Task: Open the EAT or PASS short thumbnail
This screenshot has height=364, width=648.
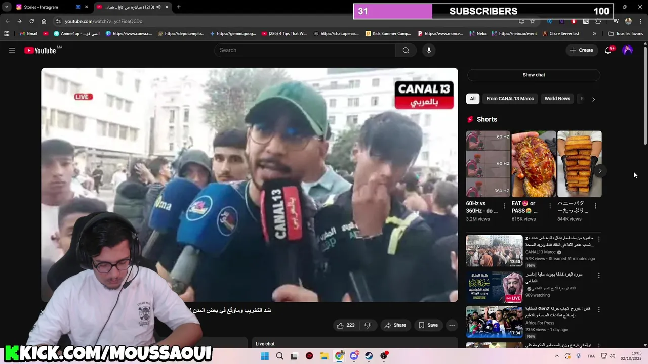Action: click(534, 164)
